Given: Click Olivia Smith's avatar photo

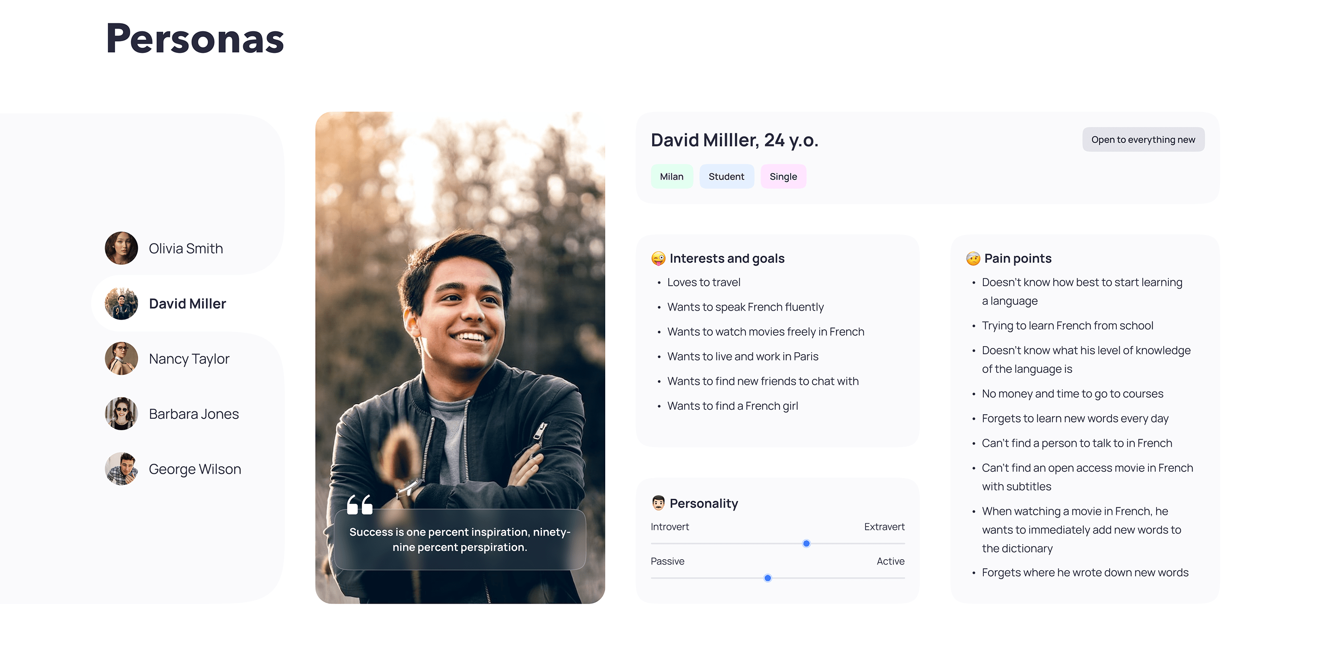Looking at the screenshot, I should pos(122,248).
